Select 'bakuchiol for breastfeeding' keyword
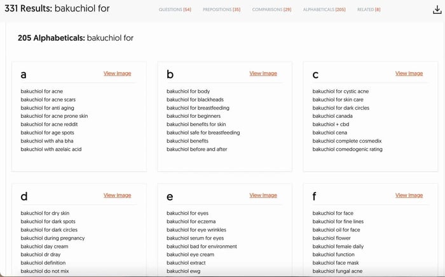 (x=198, y=108)
